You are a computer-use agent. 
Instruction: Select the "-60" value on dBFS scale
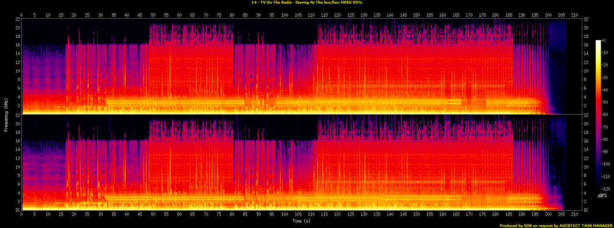coord(605,115)
